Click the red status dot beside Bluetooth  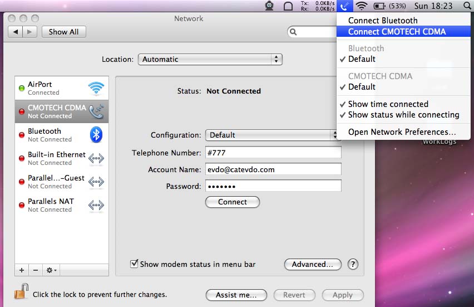(22, 135)
